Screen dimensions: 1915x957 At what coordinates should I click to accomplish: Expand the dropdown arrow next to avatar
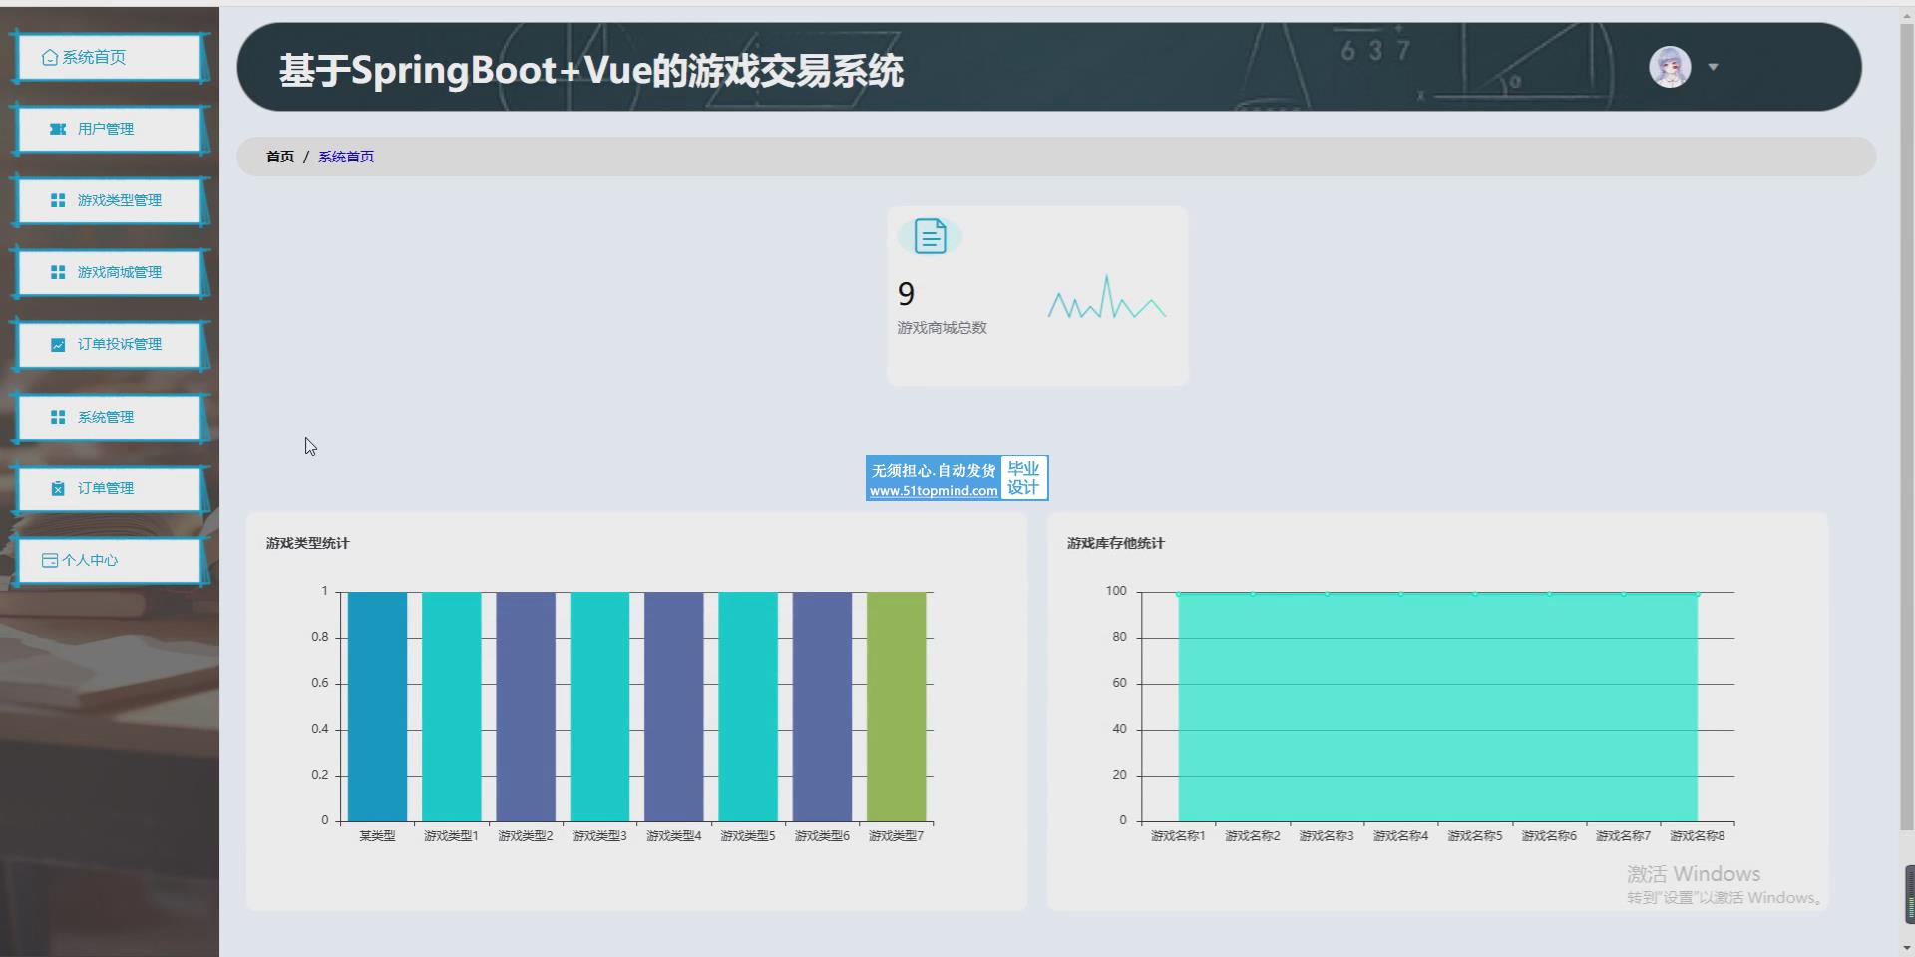pyautogui.click(x=1713, y=67)
